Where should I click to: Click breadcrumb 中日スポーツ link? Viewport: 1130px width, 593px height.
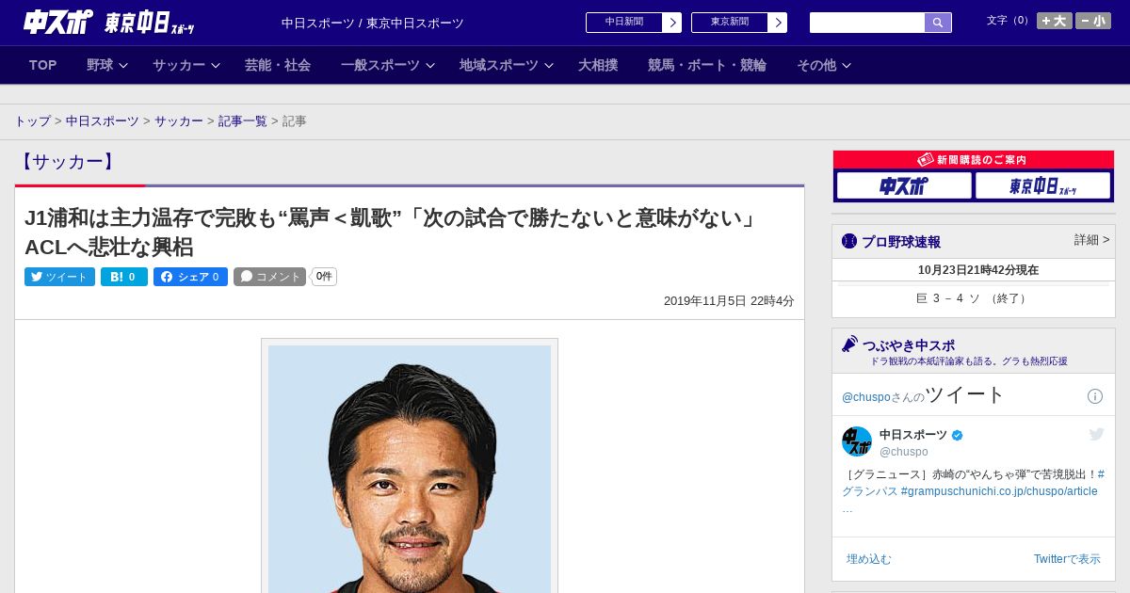pos(103,121)
